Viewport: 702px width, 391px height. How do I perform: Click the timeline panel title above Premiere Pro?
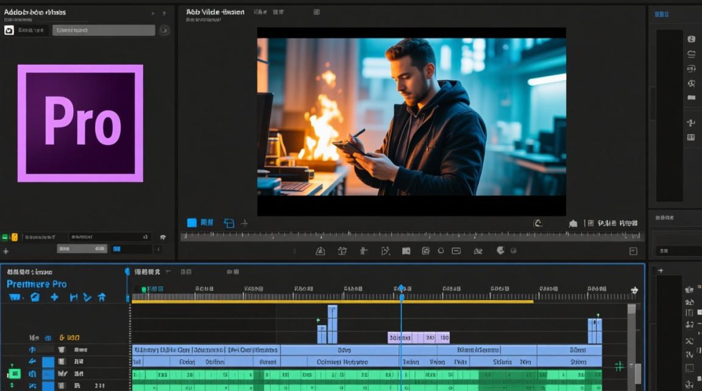click(x=30, y=272)
